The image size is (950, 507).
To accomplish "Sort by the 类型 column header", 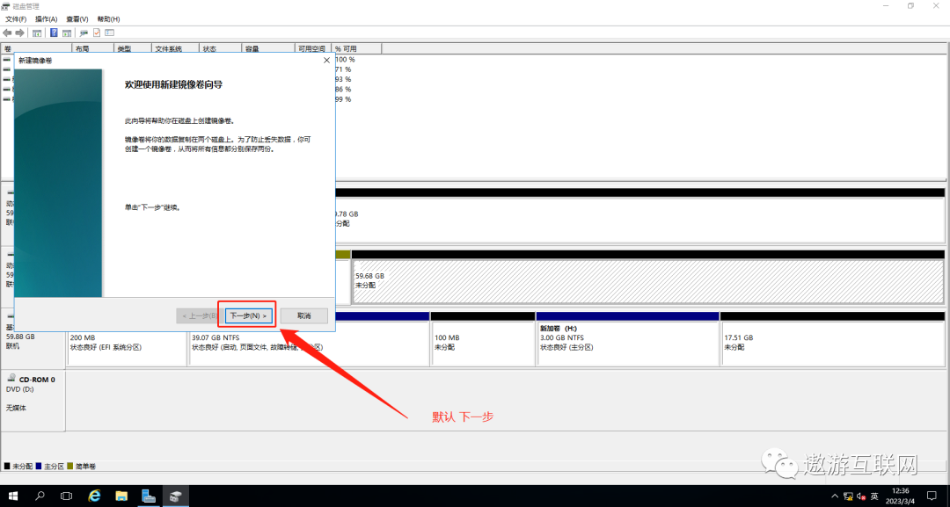I will pos(133,48).
